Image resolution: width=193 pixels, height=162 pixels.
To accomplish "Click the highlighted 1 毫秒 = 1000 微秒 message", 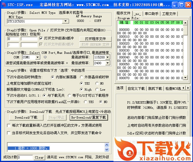I will click(x=29, y=148).
